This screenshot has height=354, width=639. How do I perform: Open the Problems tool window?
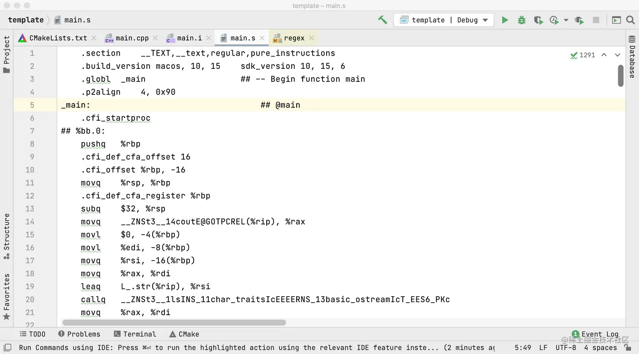pyautogui.click(x=79, y=334)
